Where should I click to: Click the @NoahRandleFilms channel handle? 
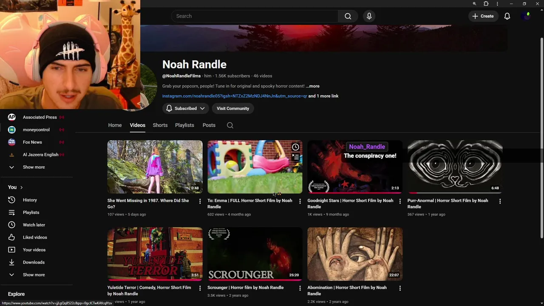pos(181,76)
